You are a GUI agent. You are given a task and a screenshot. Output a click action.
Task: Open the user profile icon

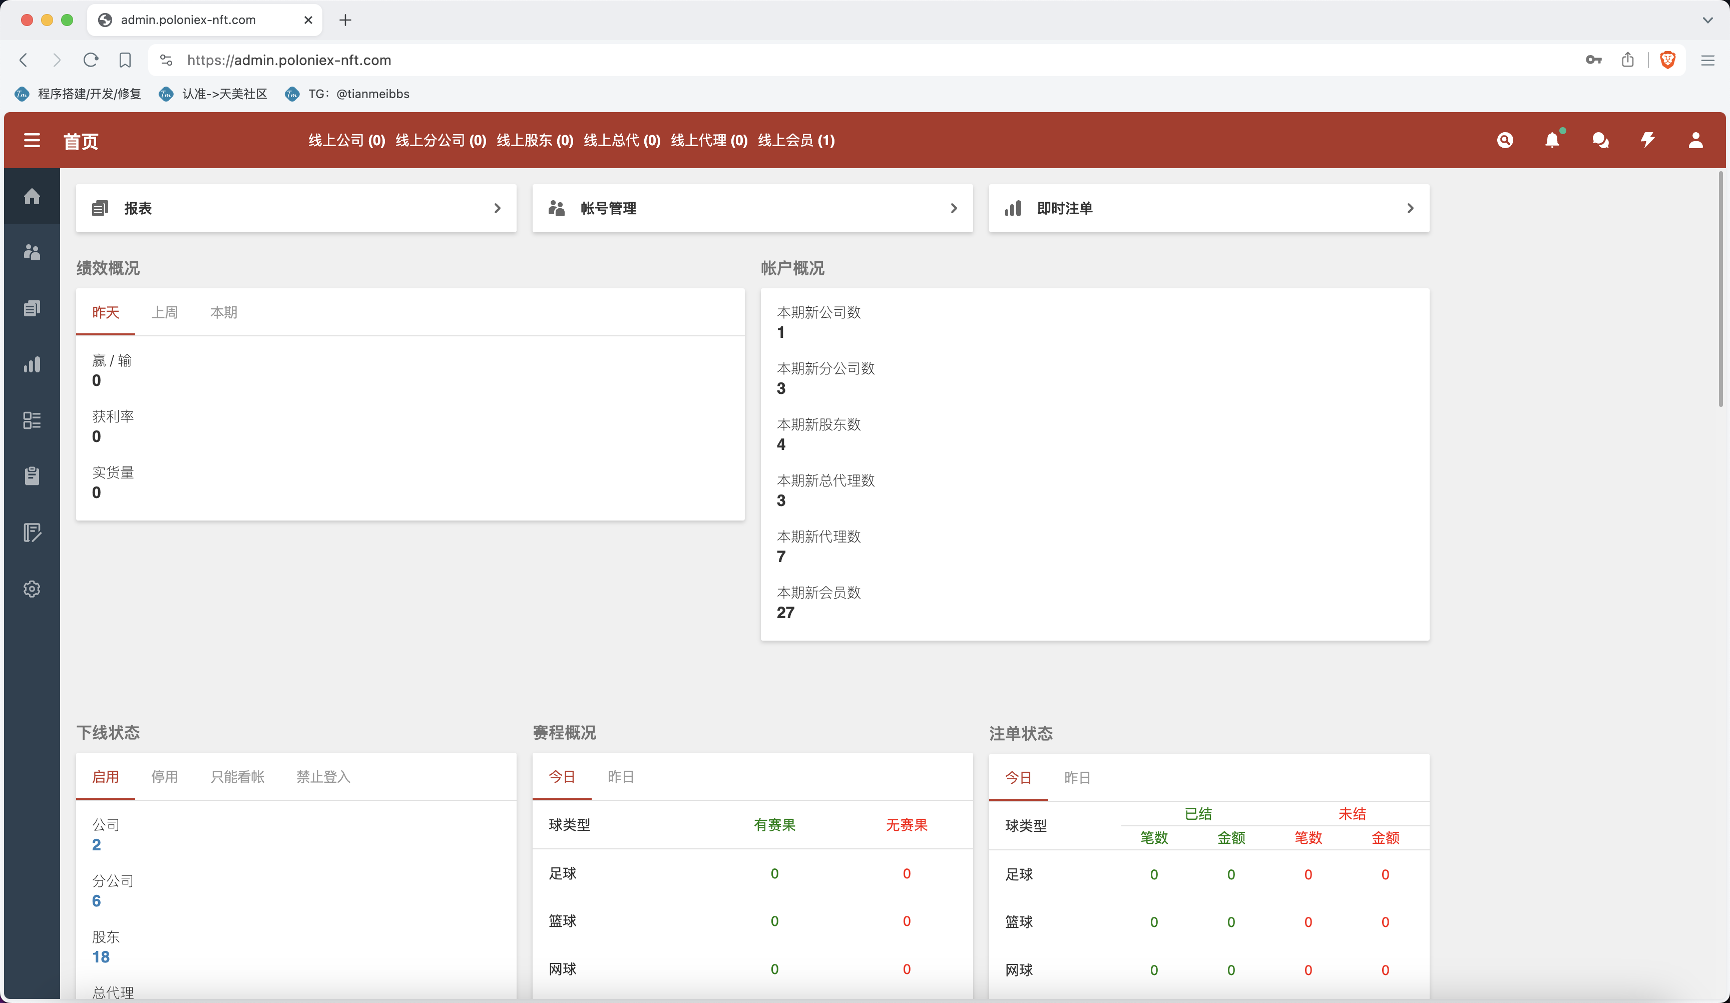tap(1695, 140)
